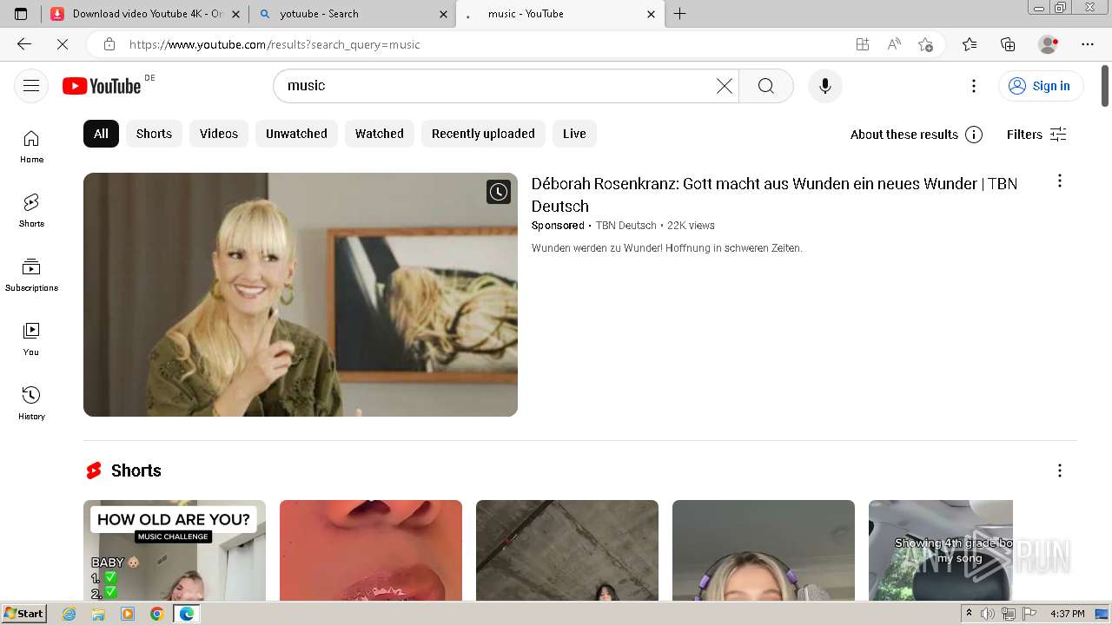The image size is (1112, 625).
Task: Close the yotuube - Search tab
Action: tap(443, 14)
